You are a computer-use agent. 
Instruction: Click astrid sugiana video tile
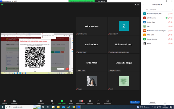pyautogui.click(x=92, y=26)
